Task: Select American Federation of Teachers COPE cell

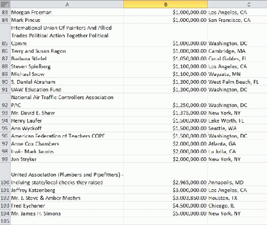Action: click(67, 136)
